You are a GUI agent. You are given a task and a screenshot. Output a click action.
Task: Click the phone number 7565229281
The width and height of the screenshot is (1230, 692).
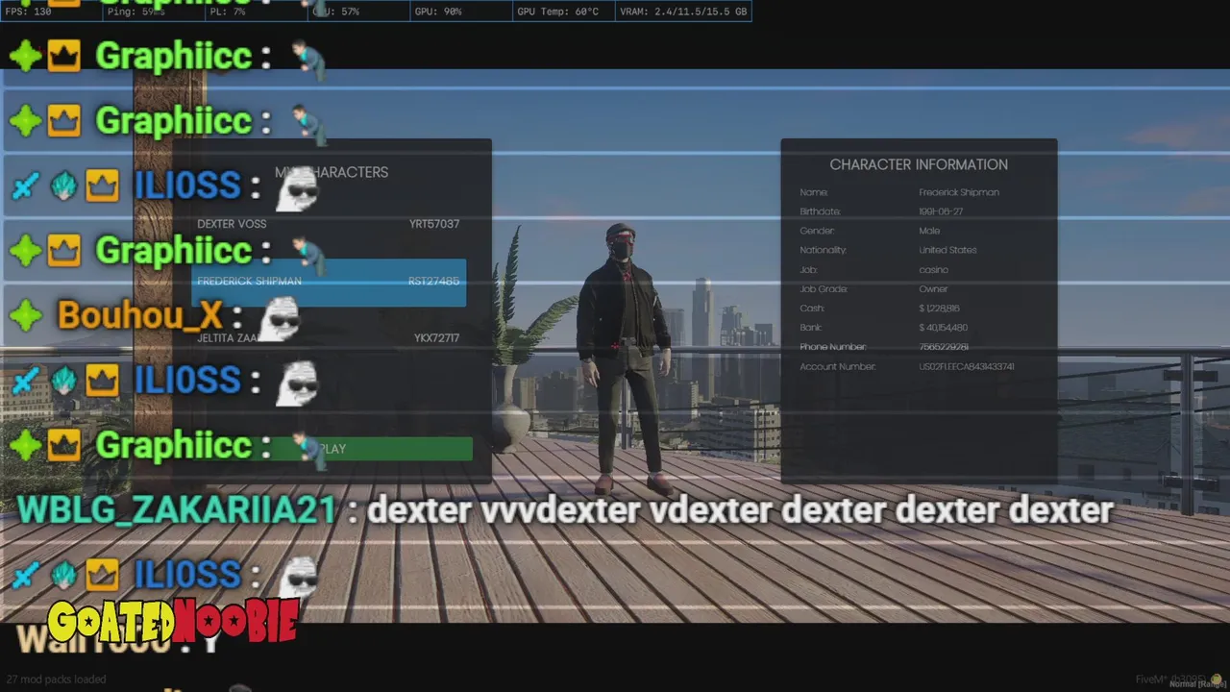click(x=944, y=347)
